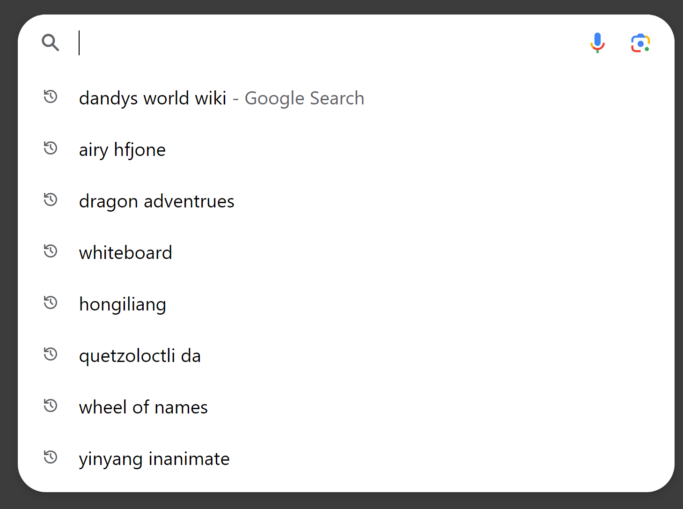Image resolution: width=683 pixels, height=509 pixels.
Task: Select the 'dandys world wiki' suggestion
Action: [153, 98]
